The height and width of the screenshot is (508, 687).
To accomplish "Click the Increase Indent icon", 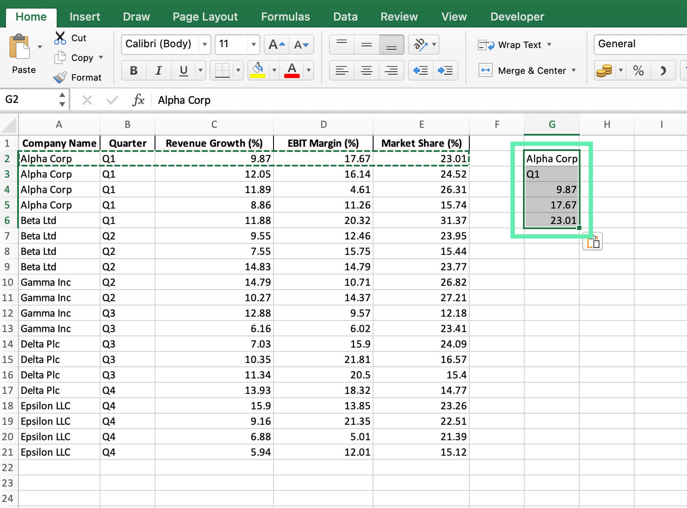I will coord(445,70).
